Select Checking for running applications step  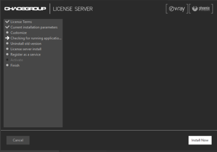(x=36, y=38)
